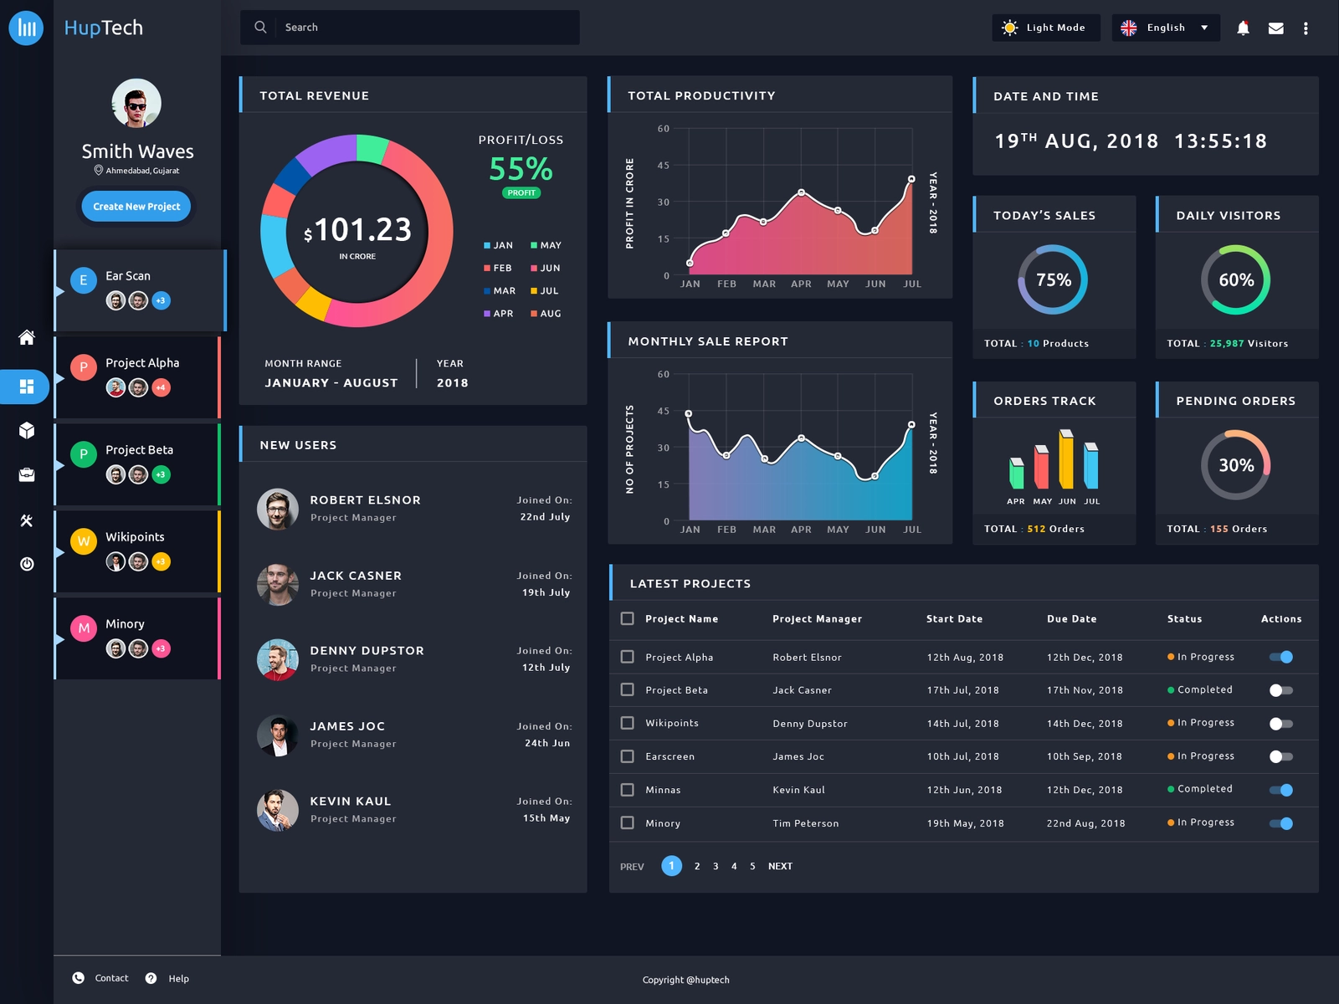Screen dimensions: 1339x1004
Task: Open the 3D cube icon in sidebar
Action: point(27,430)
